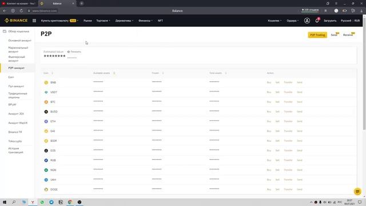
Task: Open Фьючерсный аккаунт in sidebar
Action: [x=17, y=58]
